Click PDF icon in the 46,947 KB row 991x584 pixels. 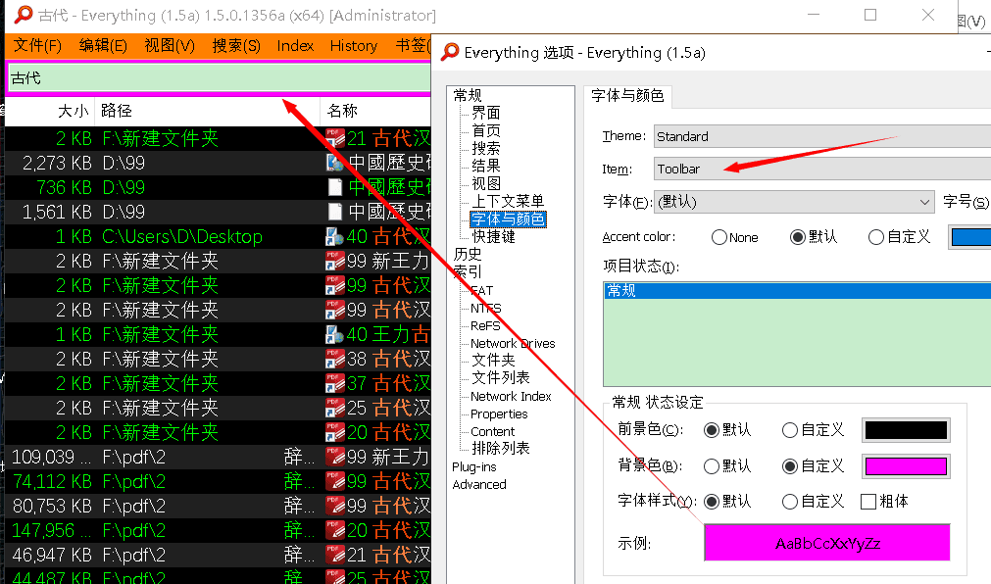pos(334,555)
